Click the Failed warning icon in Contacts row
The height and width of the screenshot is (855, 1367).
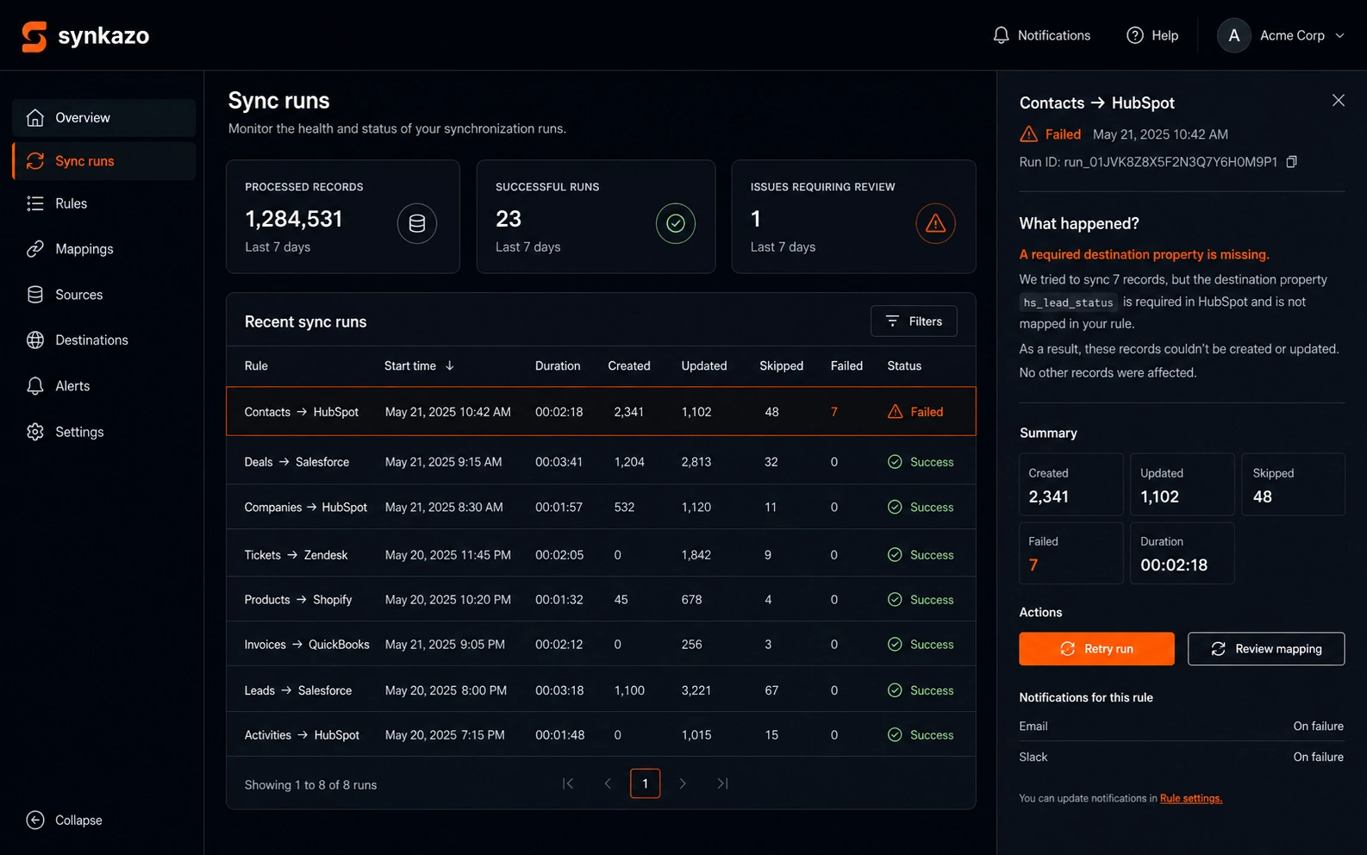[x=896, y=412]
